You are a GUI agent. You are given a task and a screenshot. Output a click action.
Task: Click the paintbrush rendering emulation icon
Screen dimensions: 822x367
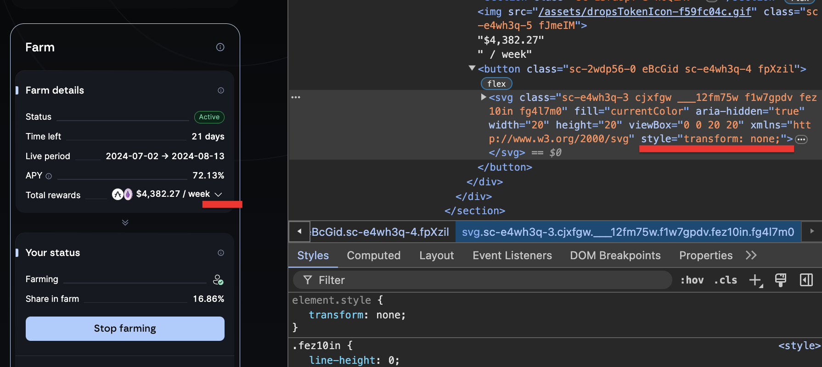coord(781,280)
